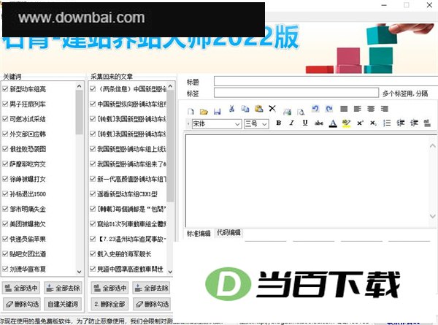
Task: Click the editor scrollbar down arrow
Action: tap(433, 216)
